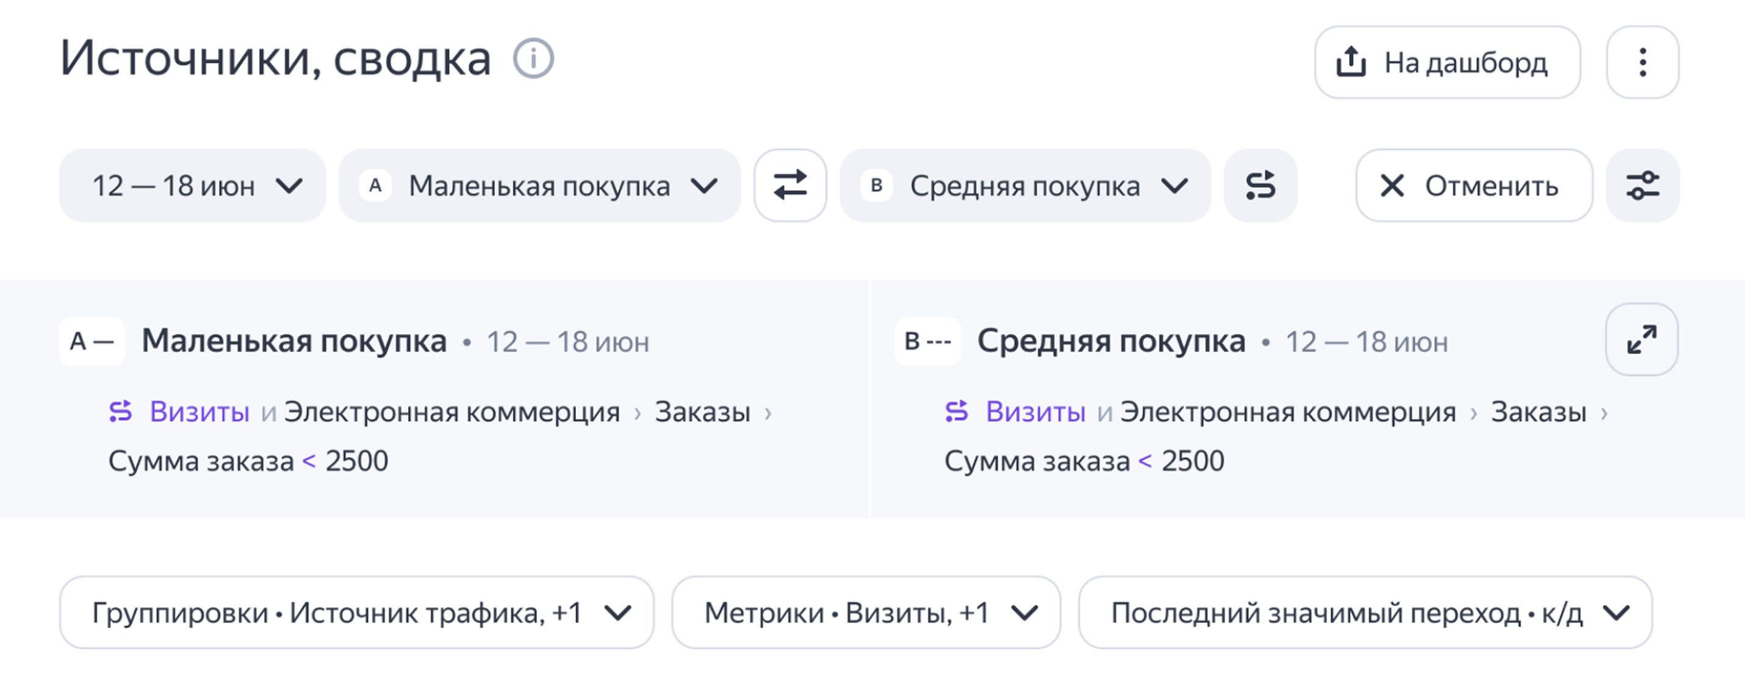Click the swap segments arrows icon
Image resolution: width=1745 pixels, height=690 pixels.
point(790,185)
